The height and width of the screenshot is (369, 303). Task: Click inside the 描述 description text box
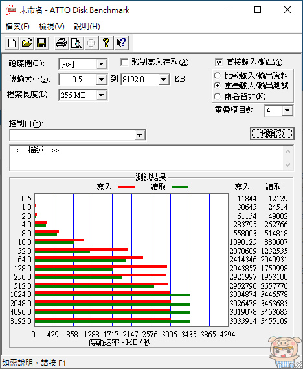146,158
